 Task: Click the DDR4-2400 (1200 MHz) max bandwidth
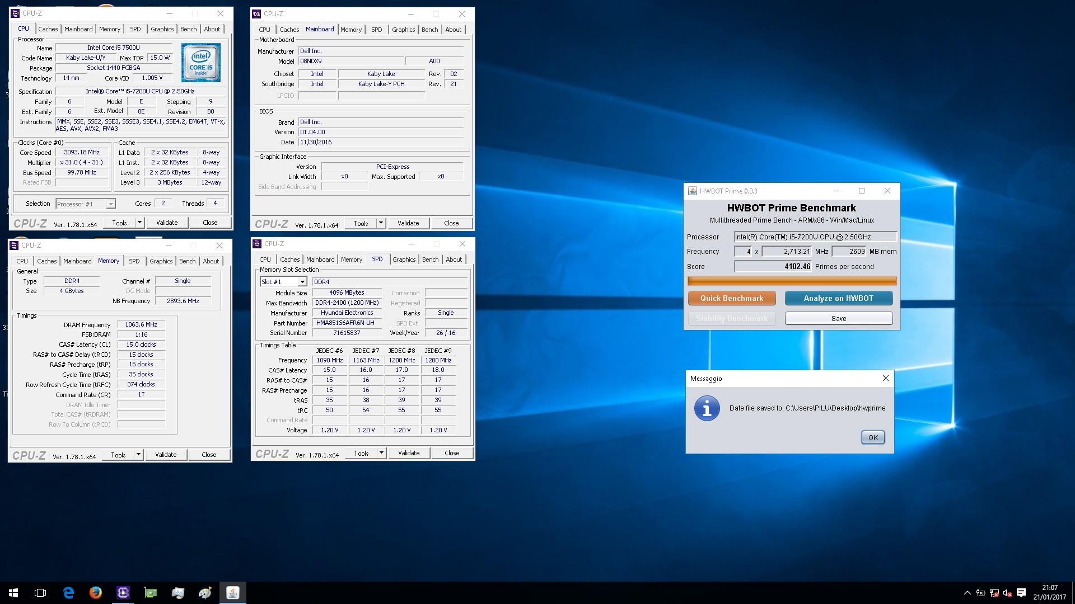coord(347,303)
